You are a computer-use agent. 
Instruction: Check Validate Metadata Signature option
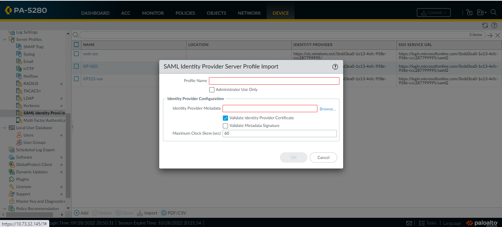tap(225, 126)
